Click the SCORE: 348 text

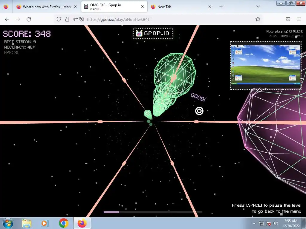(x=27, y=34)
